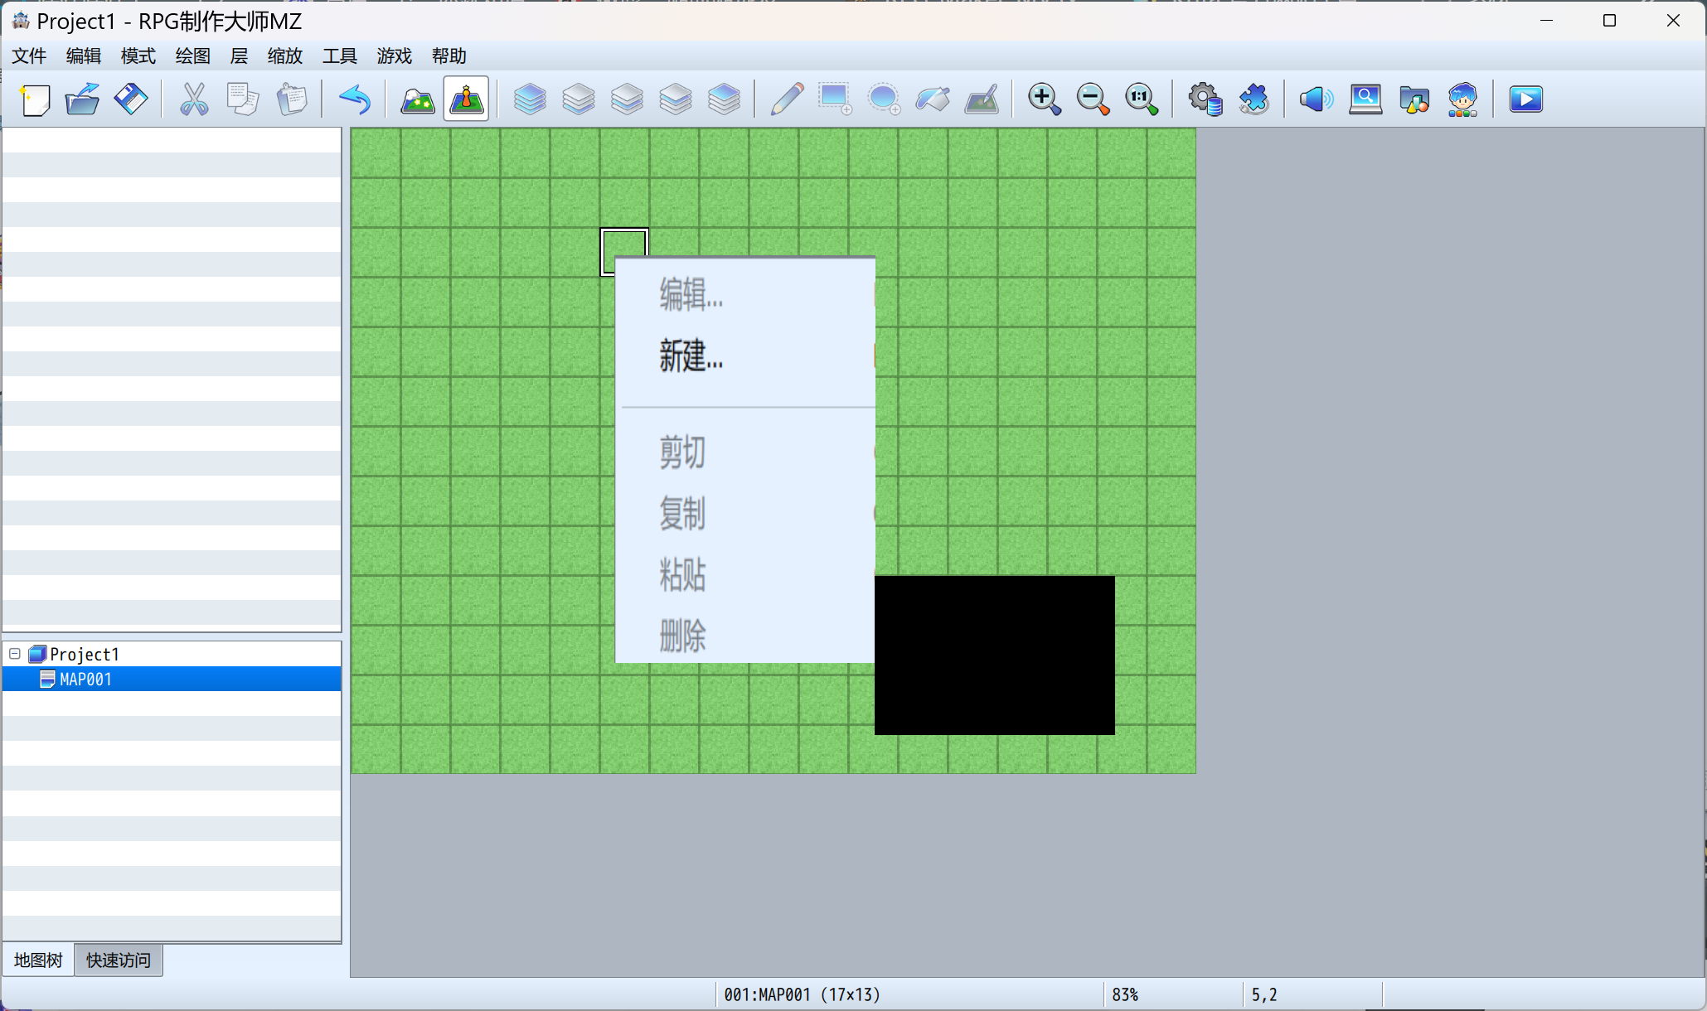The width and height of the screenshot is (1707, 1011).
Task: Select the fourth layer stack icon
Action: point(676,99)
